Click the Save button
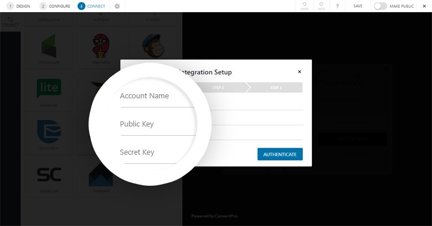This screenshot has height=226, width=432. pos(358,6)
